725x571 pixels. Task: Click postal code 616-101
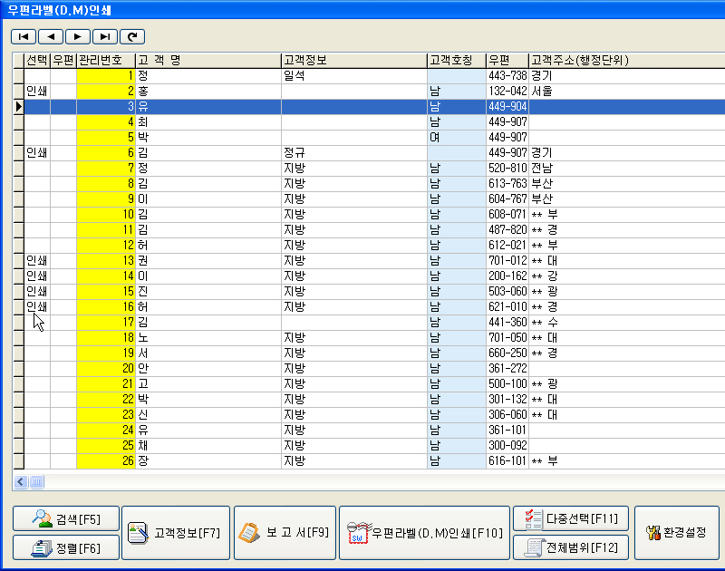(x=507, y=461)
